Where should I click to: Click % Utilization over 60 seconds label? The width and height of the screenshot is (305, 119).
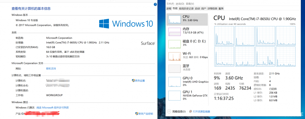[x=230, y=24]
